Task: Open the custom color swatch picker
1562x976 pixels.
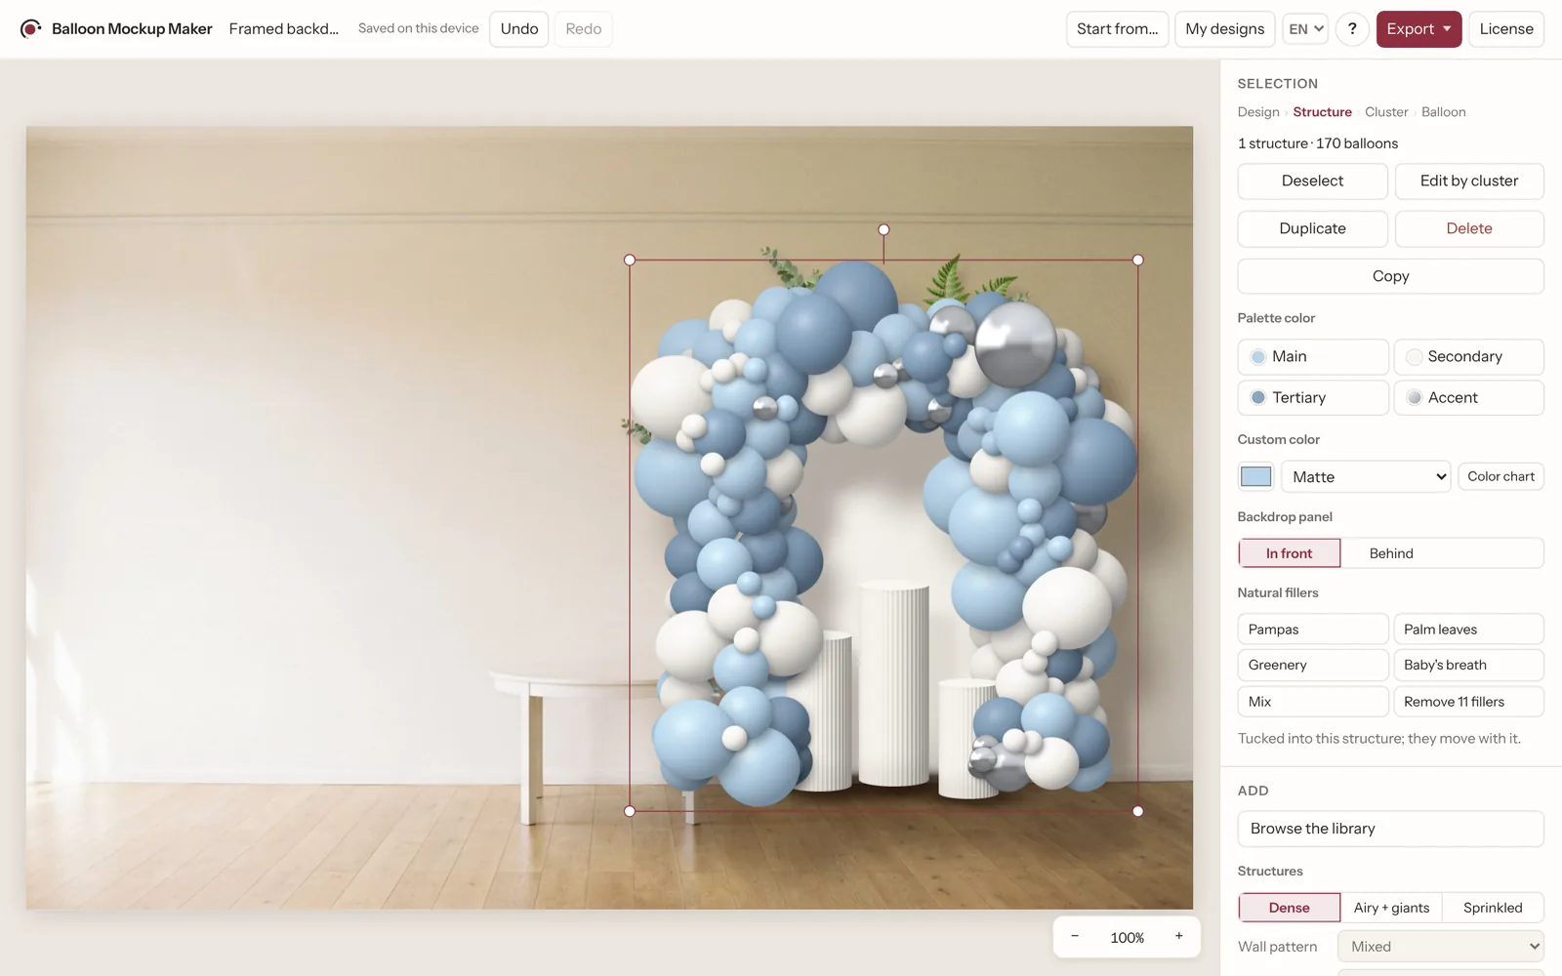Action: (1255, 476)
